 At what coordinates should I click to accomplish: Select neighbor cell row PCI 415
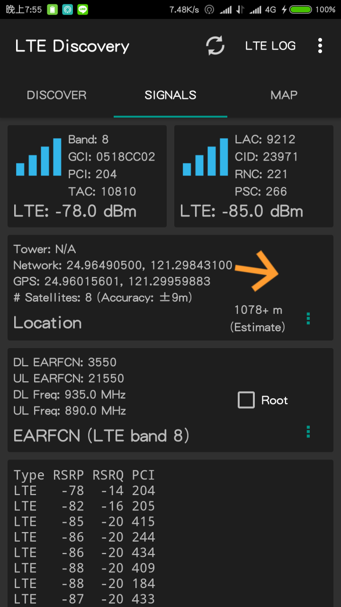click(84, 522)
